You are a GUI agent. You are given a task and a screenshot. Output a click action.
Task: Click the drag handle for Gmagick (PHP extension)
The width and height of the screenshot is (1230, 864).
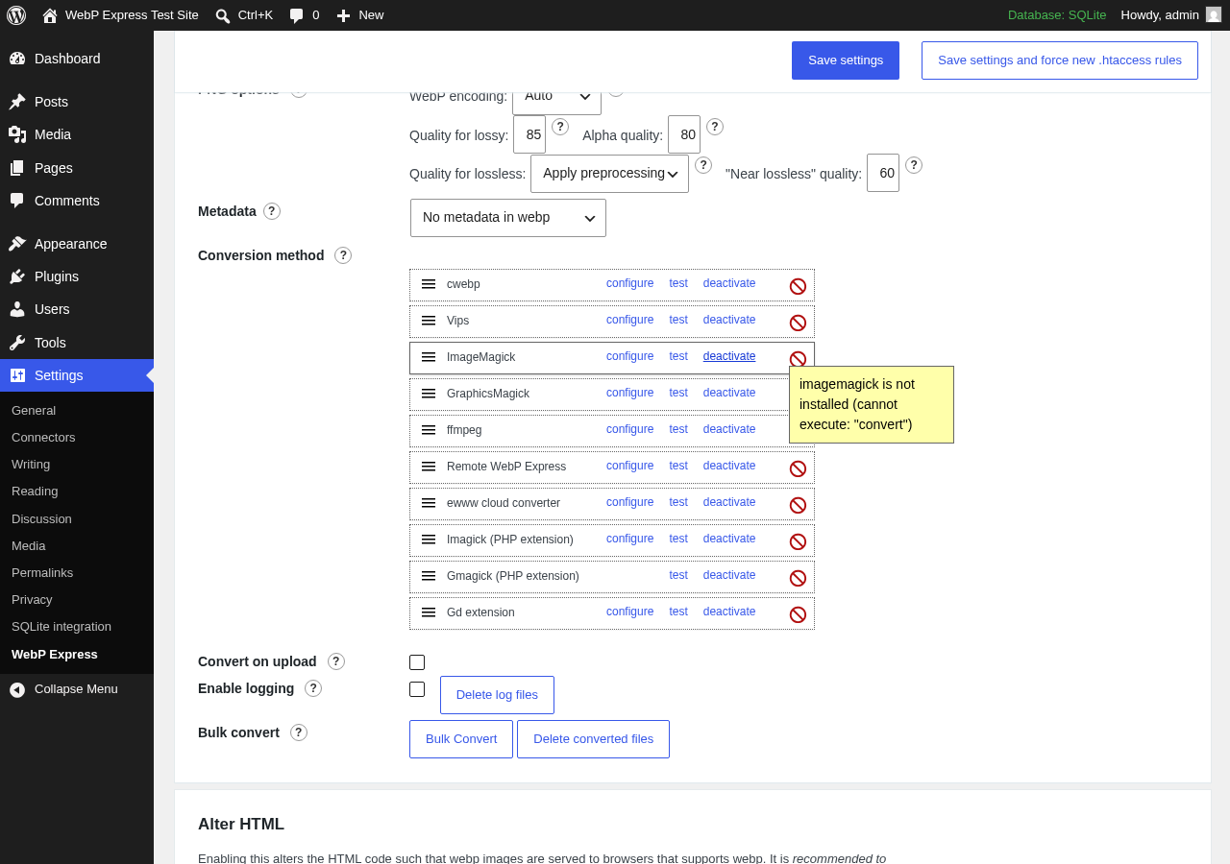pos(429,576)
